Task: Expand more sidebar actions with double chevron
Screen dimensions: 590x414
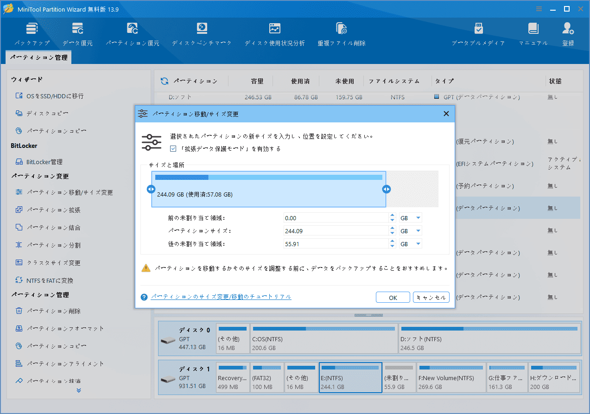Action: tap(79, 390)
